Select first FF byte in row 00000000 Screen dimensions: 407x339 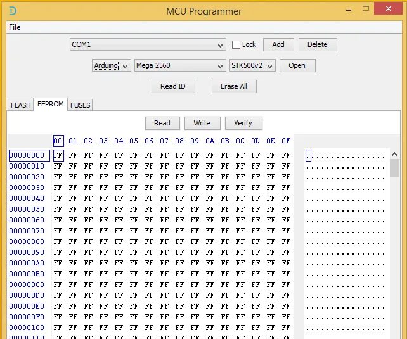(58, 155)
